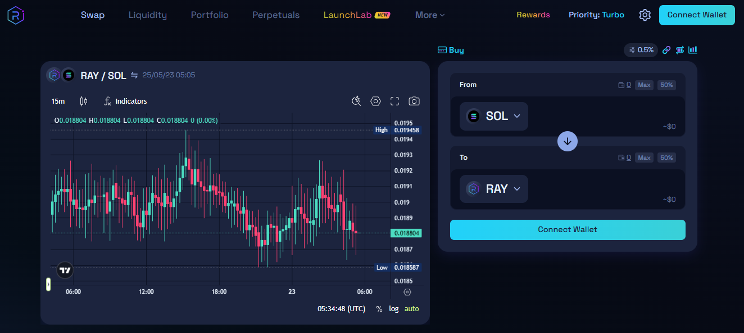Go to the Liquidity tab
This screenshot has width=744, height=333.
[148, 15]
